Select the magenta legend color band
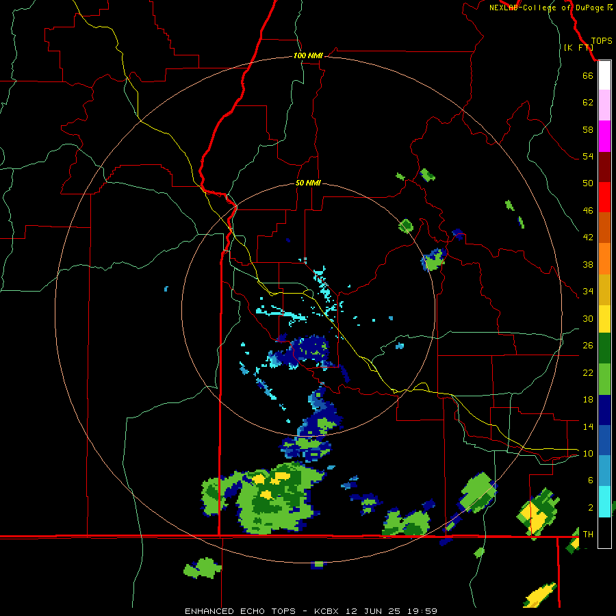Image resolution: width=616 pixels, height=616 pixels. click(604, 136)
